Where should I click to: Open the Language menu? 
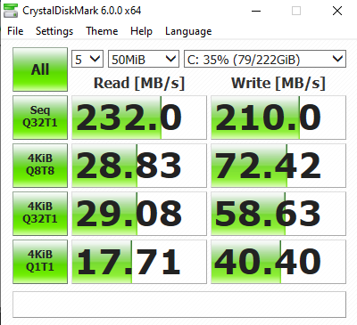click(x=188, y=31)
